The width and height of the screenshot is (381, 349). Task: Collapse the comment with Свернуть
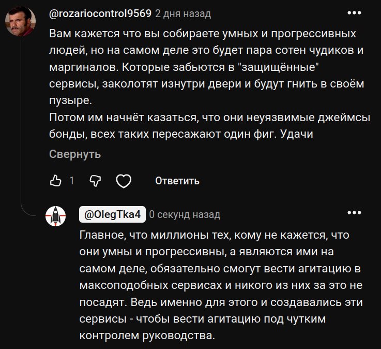point(75,154)
